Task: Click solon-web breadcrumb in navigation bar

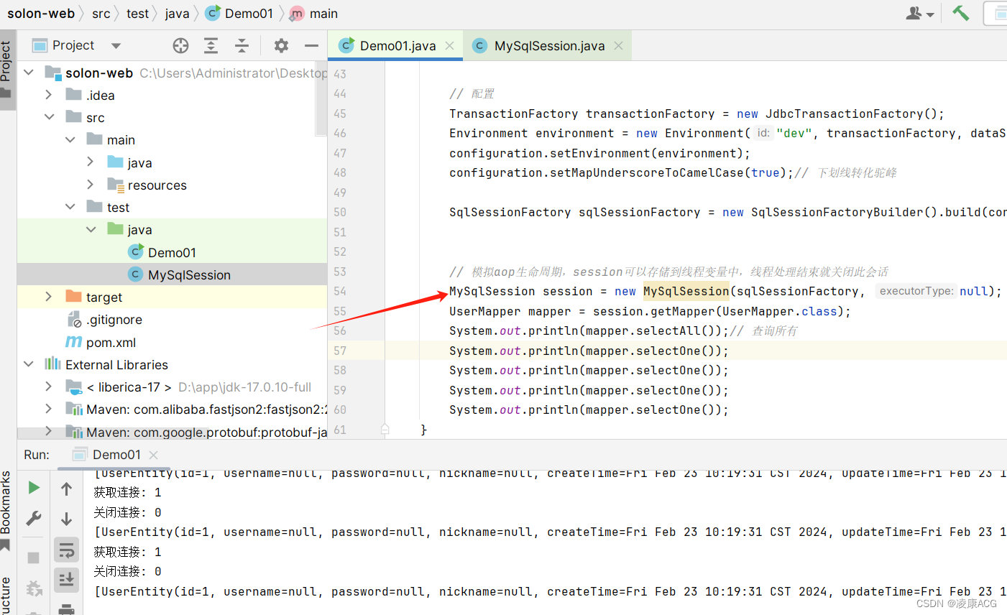Action: point(41,14)
